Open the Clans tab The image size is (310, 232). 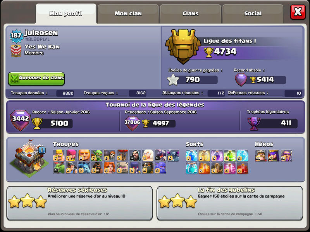coord(190,14)
